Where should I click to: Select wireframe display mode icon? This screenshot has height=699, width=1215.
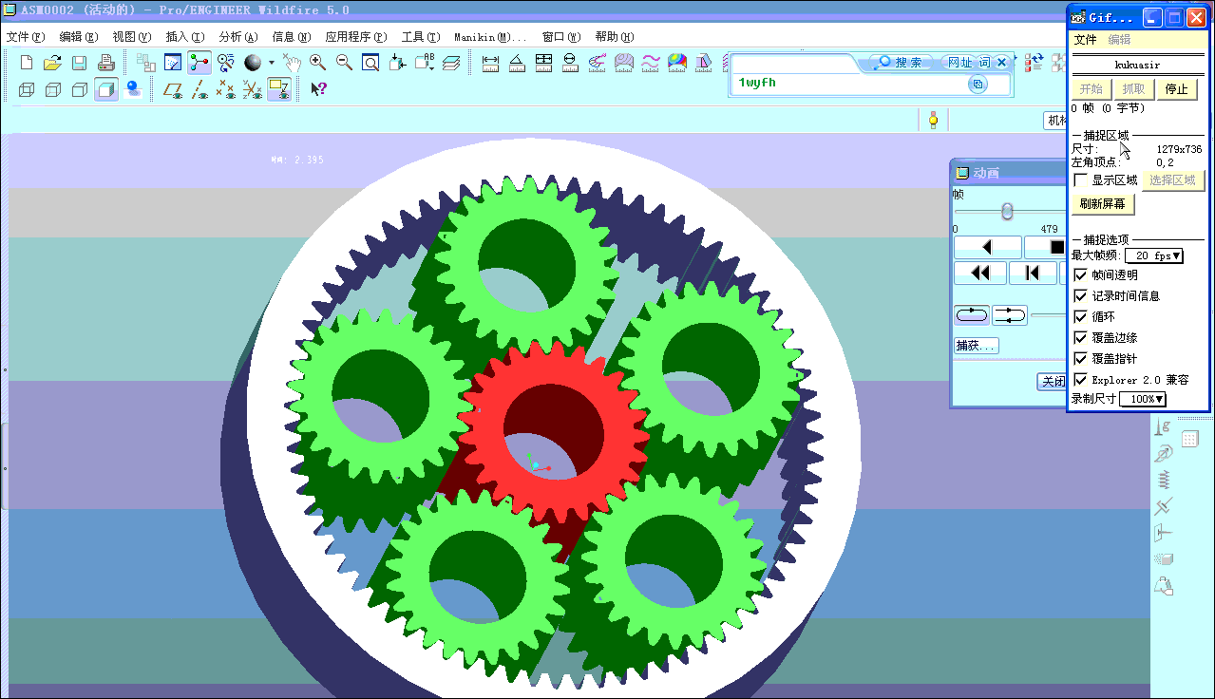coord(27,89)
